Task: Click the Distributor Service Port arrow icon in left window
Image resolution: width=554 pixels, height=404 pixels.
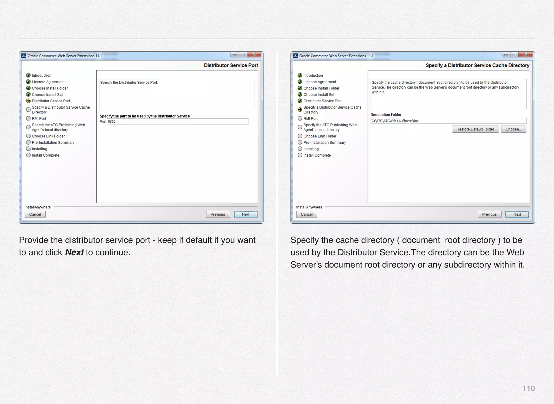Action: pyautogui.click(x=28, y=101)
